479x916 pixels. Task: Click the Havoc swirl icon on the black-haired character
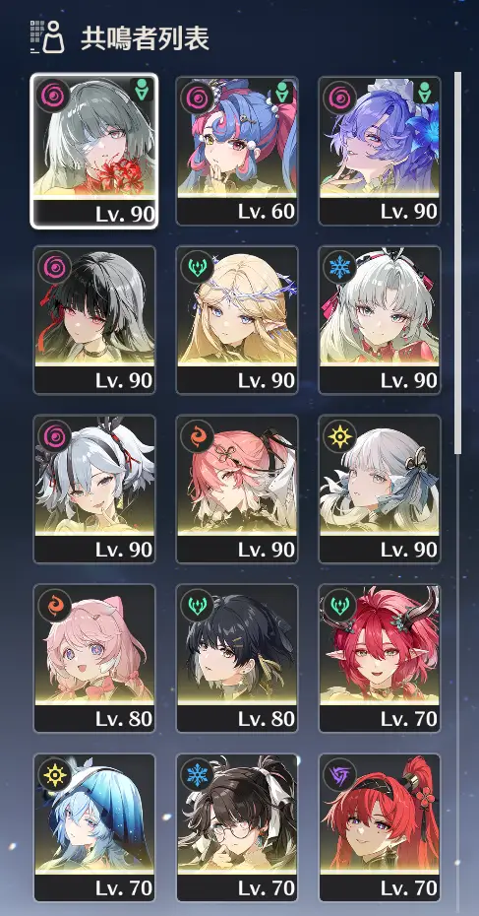click(54, 267)
